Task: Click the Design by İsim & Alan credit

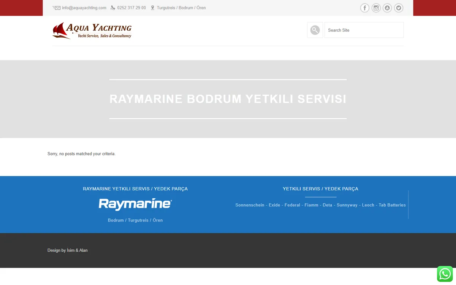Action: [68, 250]
